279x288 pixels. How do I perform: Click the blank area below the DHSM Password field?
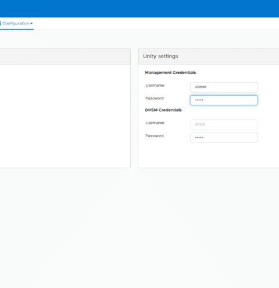(x=209, y=155)
